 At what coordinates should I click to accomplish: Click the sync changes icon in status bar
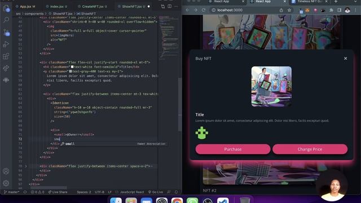[x=25, y=192]
